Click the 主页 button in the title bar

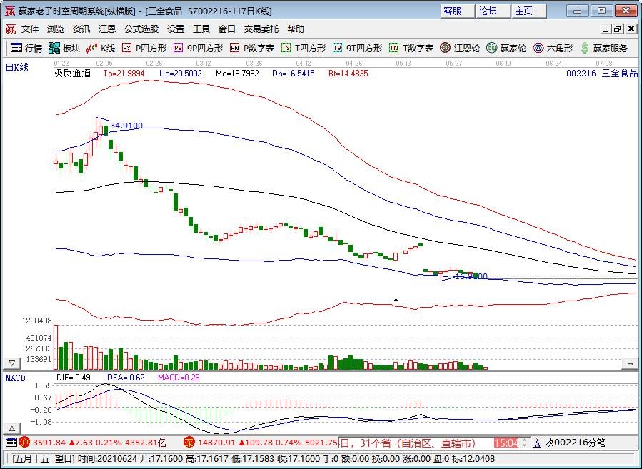(528, 11)
